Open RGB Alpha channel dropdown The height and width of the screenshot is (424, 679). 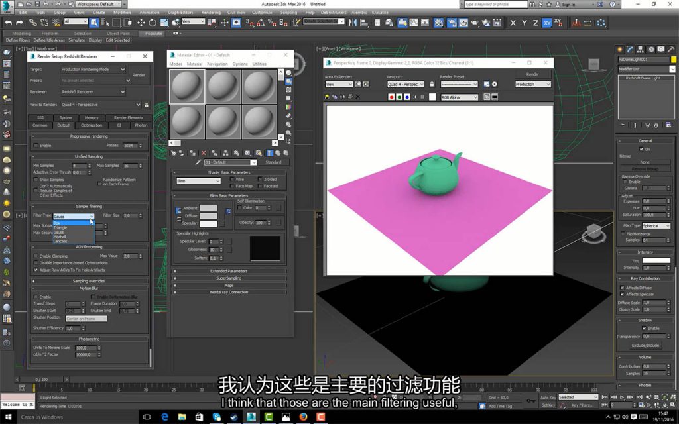(459, 97)
